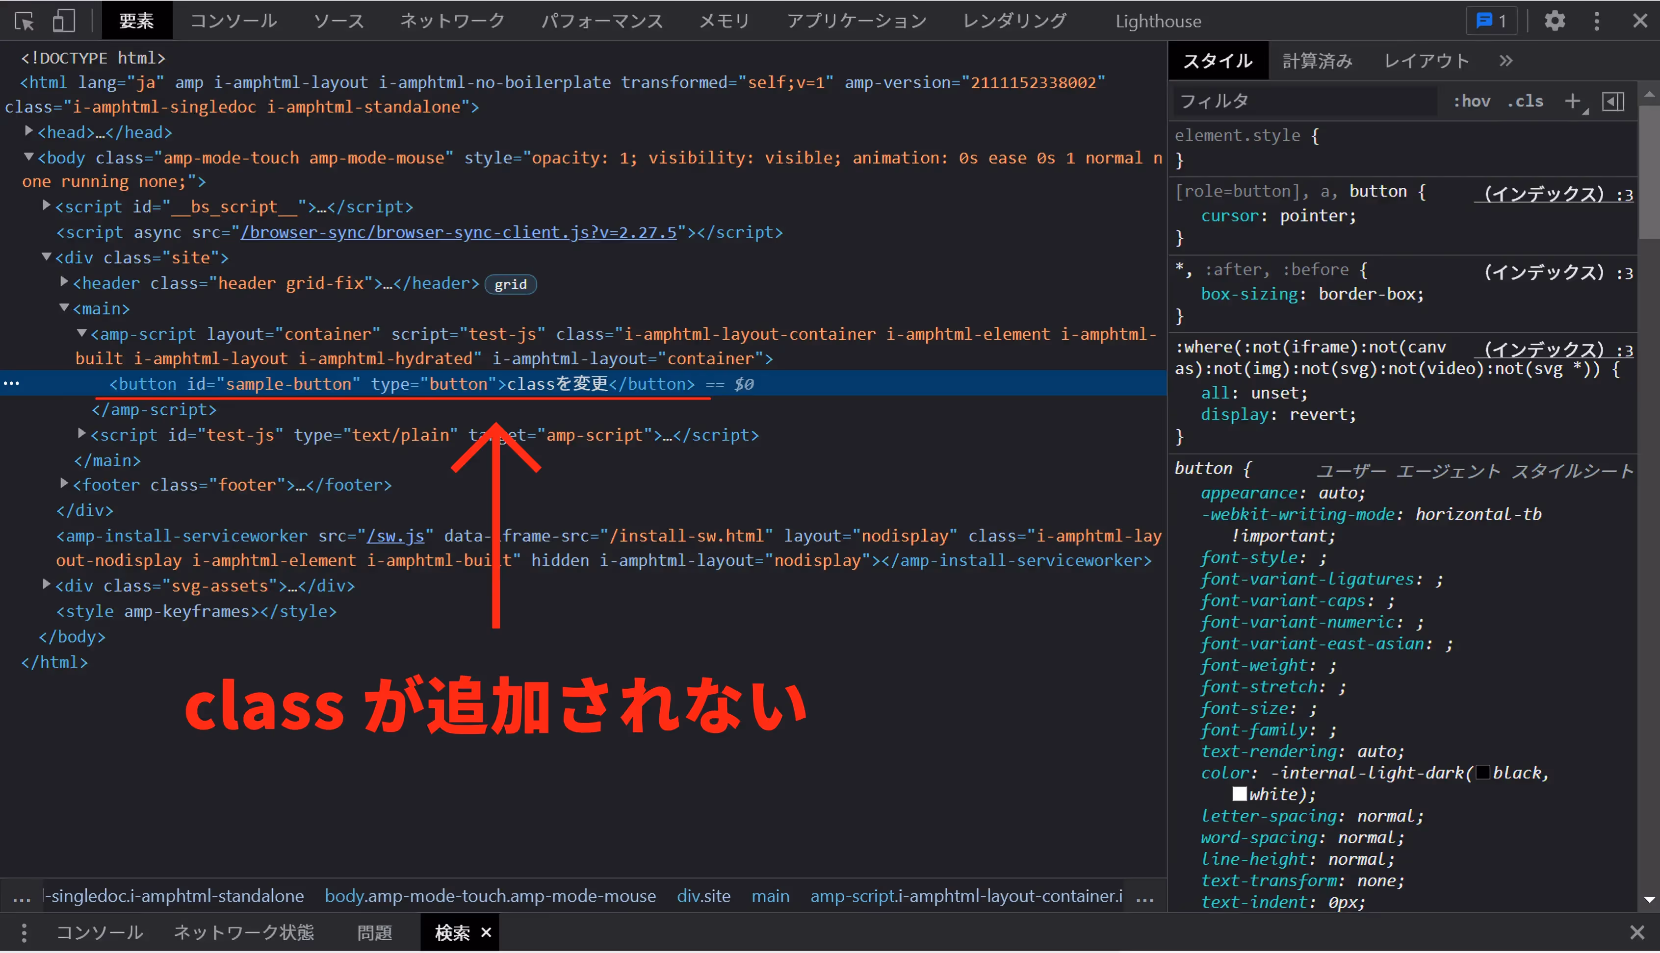Activate the inspect element picker icon

24,21
